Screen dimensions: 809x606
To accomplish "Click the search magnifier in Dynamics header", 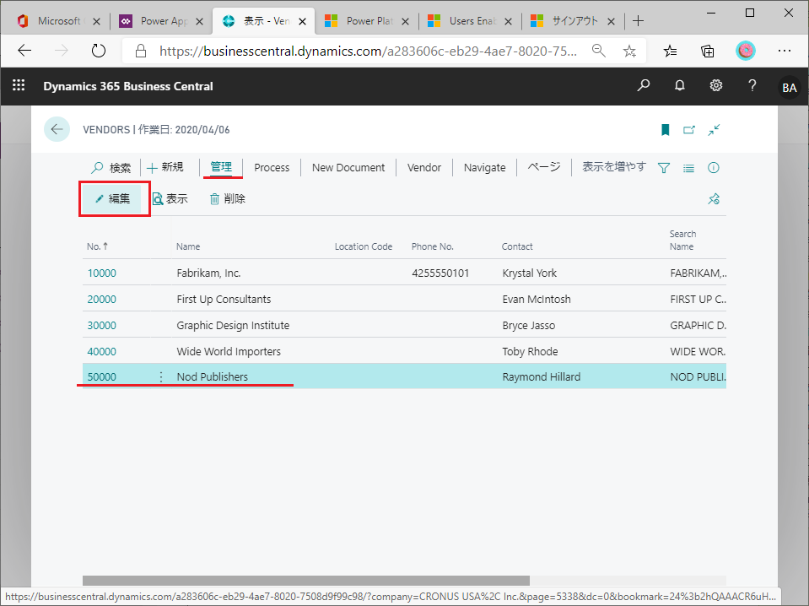I will coord(644,86).
